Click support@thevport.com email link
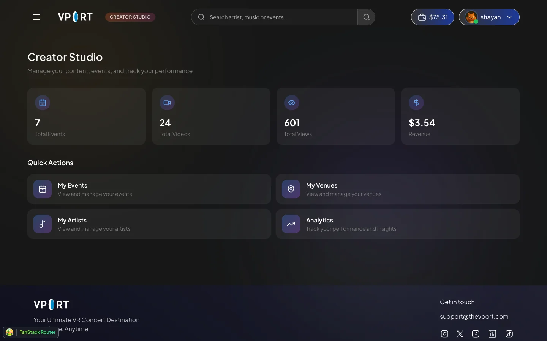 [x=474, y=316]
